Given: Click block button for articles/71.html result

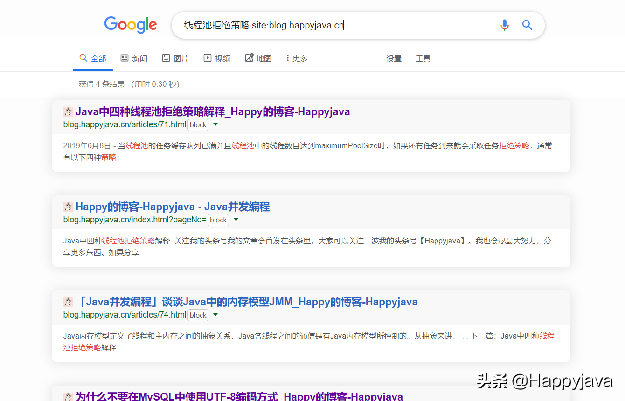Looking at the screenshot, I should 198,125.
